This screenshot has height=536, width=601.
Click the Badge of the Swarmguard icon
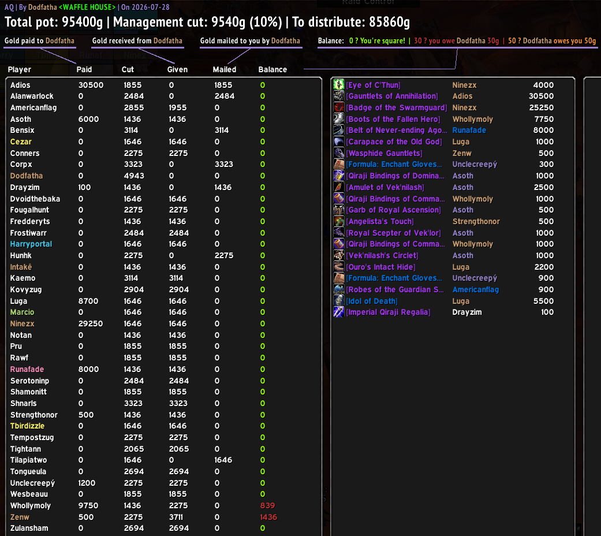[339, 107]
